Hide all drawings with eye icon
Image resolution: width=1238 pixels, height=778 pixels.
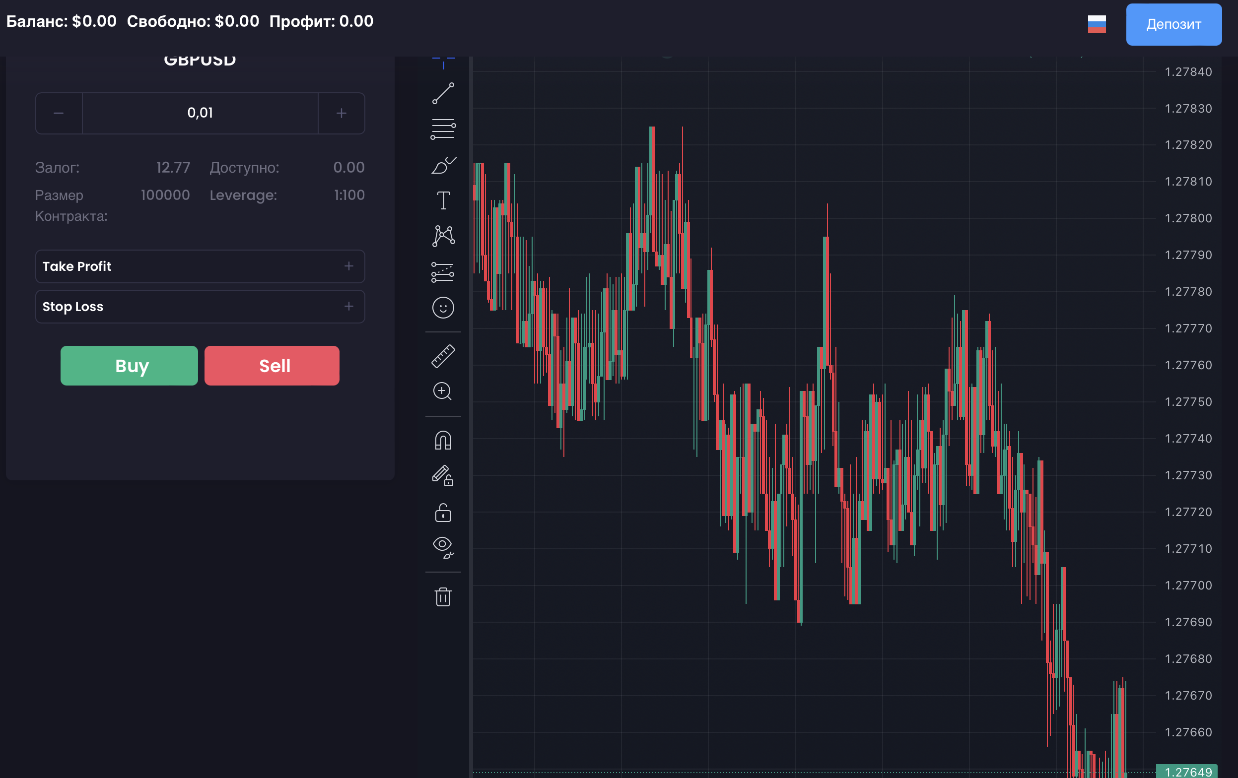(x=443, y=547)
